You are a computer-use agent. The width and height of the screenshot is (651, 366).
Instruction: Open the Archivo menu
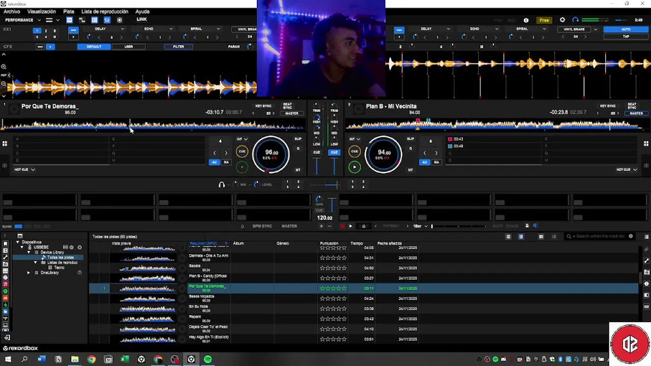(x=12, y=11)
